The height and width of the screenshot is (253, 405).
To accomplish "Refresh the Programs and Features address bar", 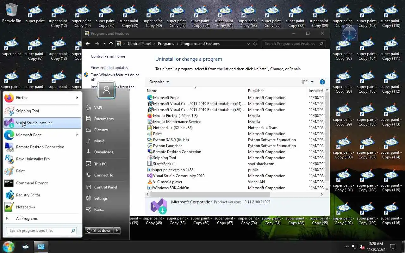I will (x=255, y=44).
